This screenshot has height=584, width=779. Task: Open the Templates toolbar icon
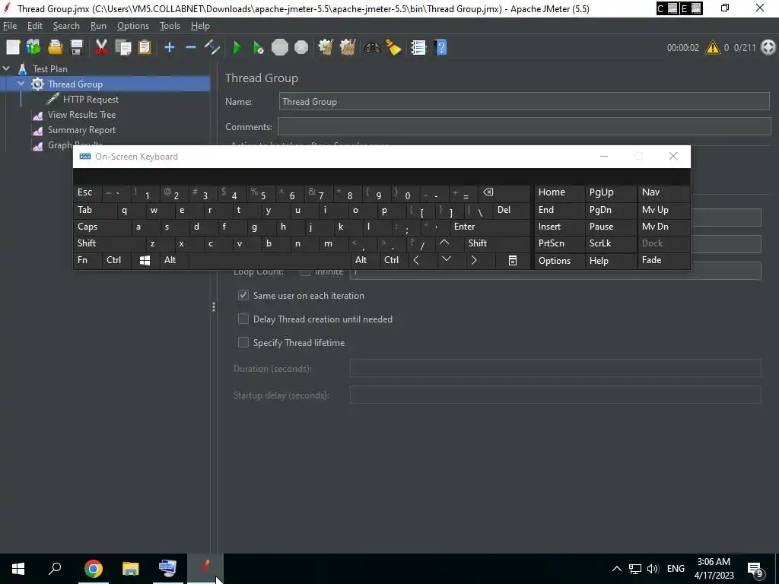pyautogui.click(x=33, y=48)
